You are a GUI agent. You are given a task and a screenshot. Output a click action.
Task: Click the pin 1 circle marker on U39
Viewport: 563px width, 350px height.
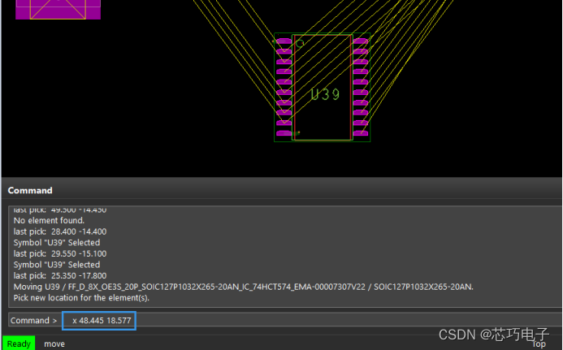[300, 43]
